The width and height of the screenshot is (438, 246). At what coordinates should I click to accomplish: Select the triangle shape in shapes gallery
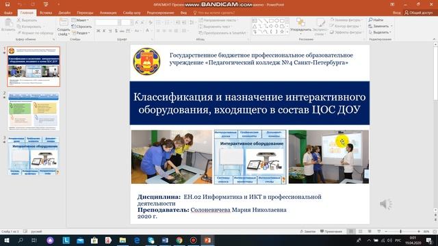click(x=255, y=26)
